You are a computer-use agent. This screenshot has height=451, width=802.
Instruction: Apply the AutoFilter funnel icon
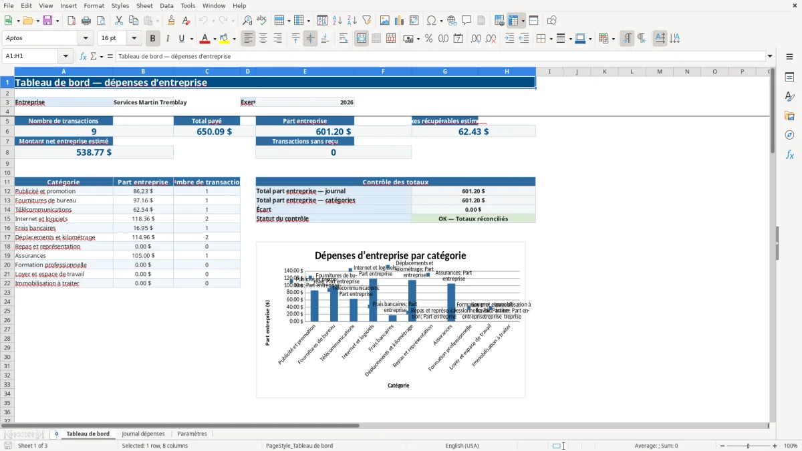367,21
